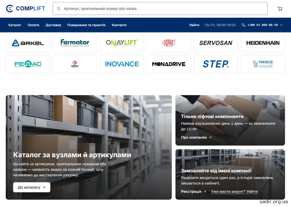Viewport: 291px width, 207px height.
Task: Expand the phone number dropdown chevron
Action: (281, 25)
